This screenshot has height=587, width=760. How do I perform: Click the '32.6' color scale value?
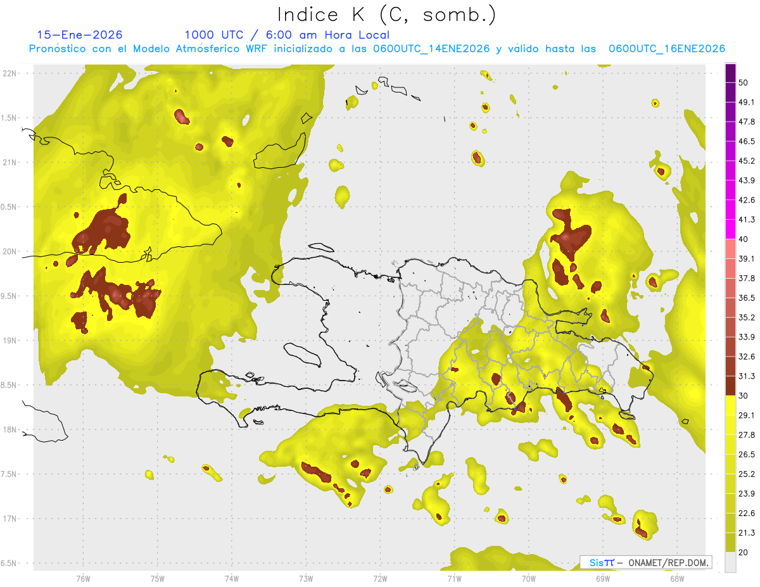[x=746, y=357]
